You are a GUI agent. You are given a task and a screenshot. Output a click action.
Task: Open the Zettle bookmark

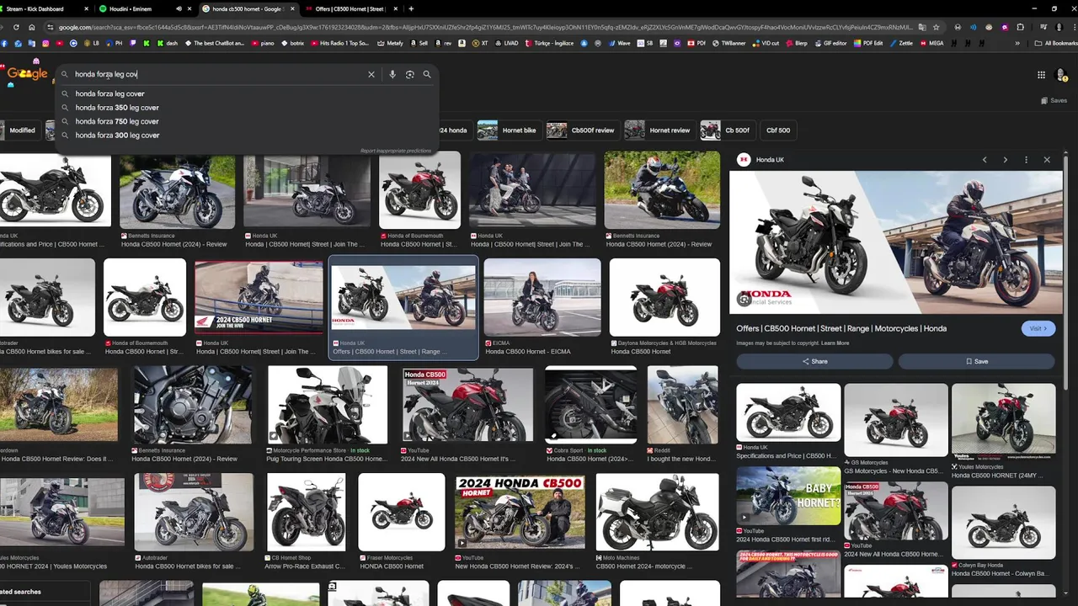900,43
